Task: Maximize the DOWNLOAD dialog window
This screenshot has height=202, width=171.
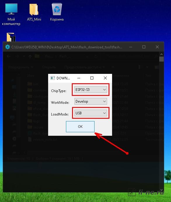Action: pyautogui.click(x=92, y=78)
